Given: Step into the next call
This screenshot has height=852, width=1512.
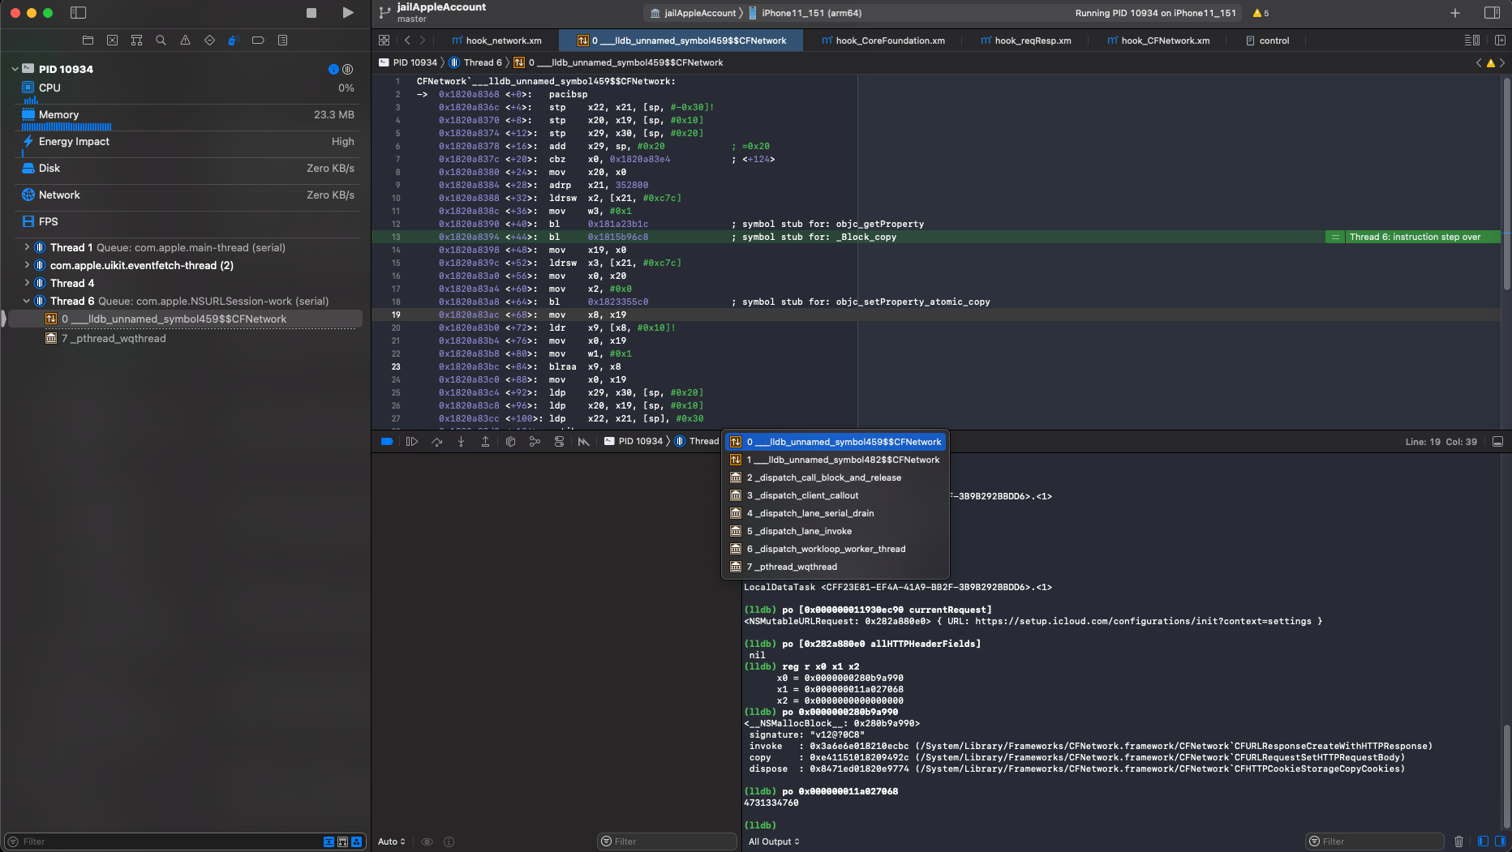Looking at the screenshot, I should pos(461,442).
